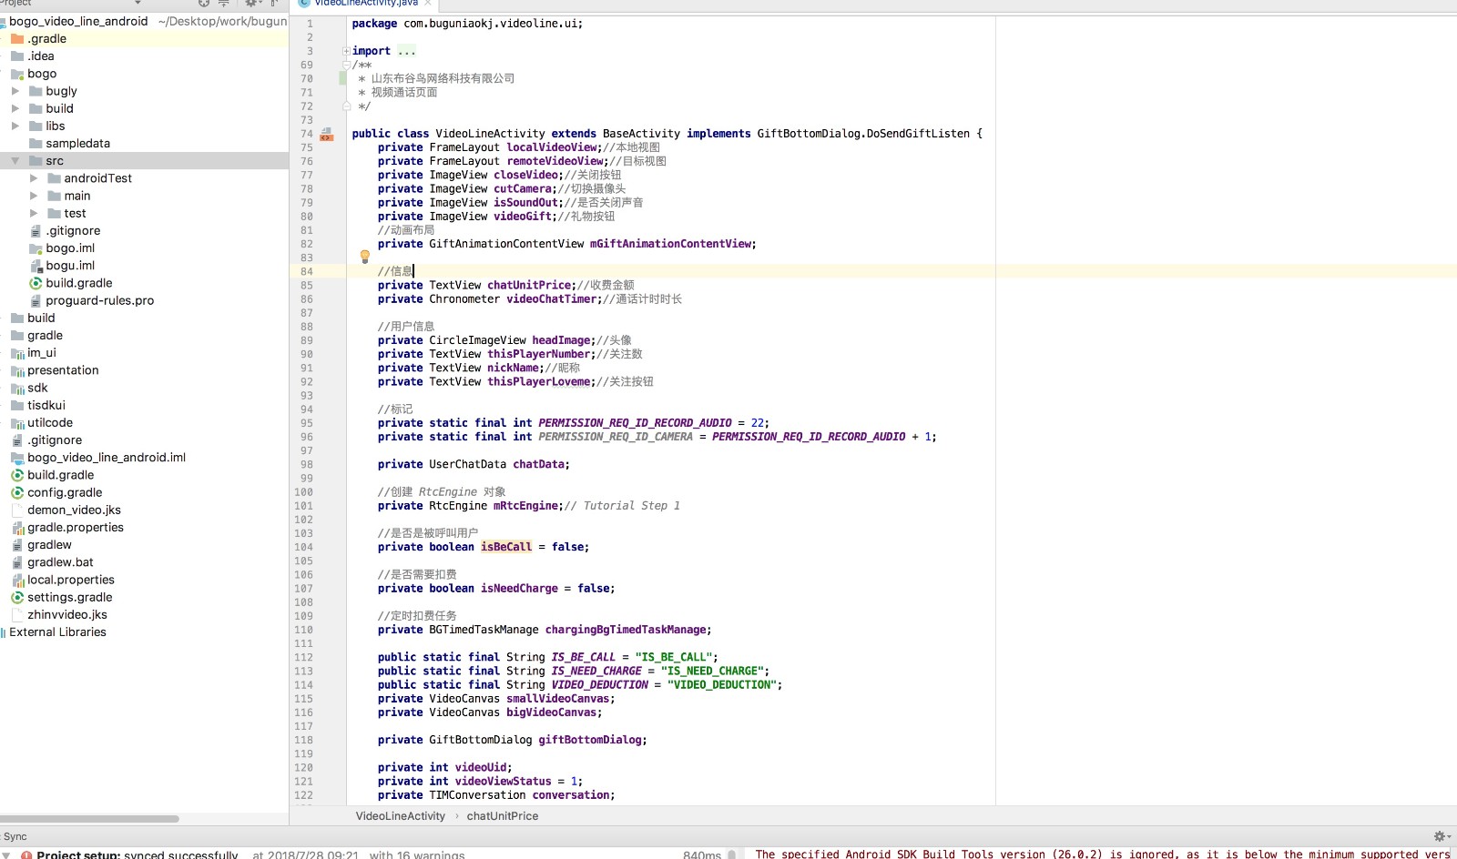Open the Sync panel gear settings
This screenshot has width=1457, height=859.
coord(1440,836)
